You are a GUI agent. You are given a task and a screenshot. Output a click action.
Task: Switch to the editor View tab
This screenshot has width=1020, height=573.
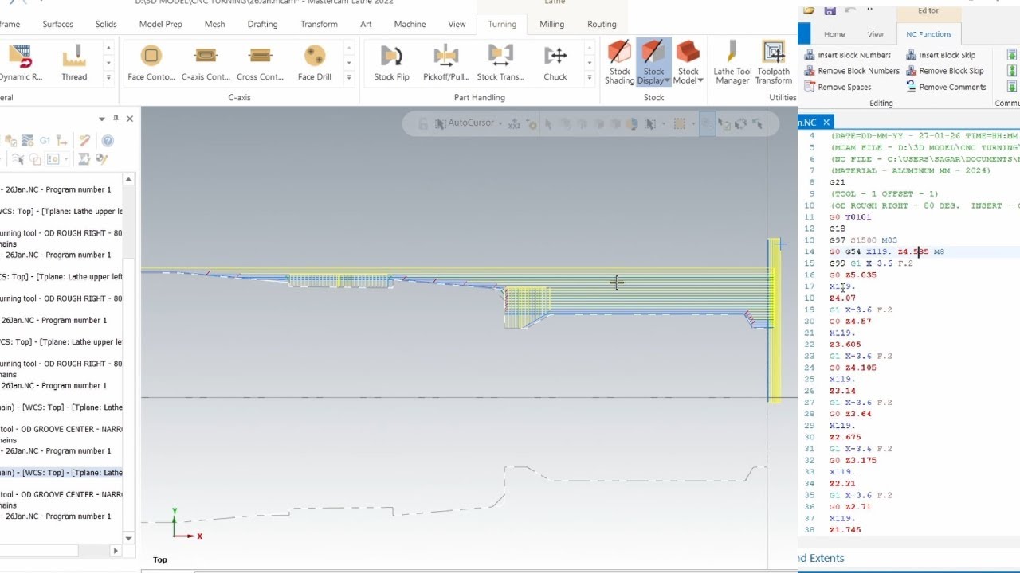[x=875, y=34]
